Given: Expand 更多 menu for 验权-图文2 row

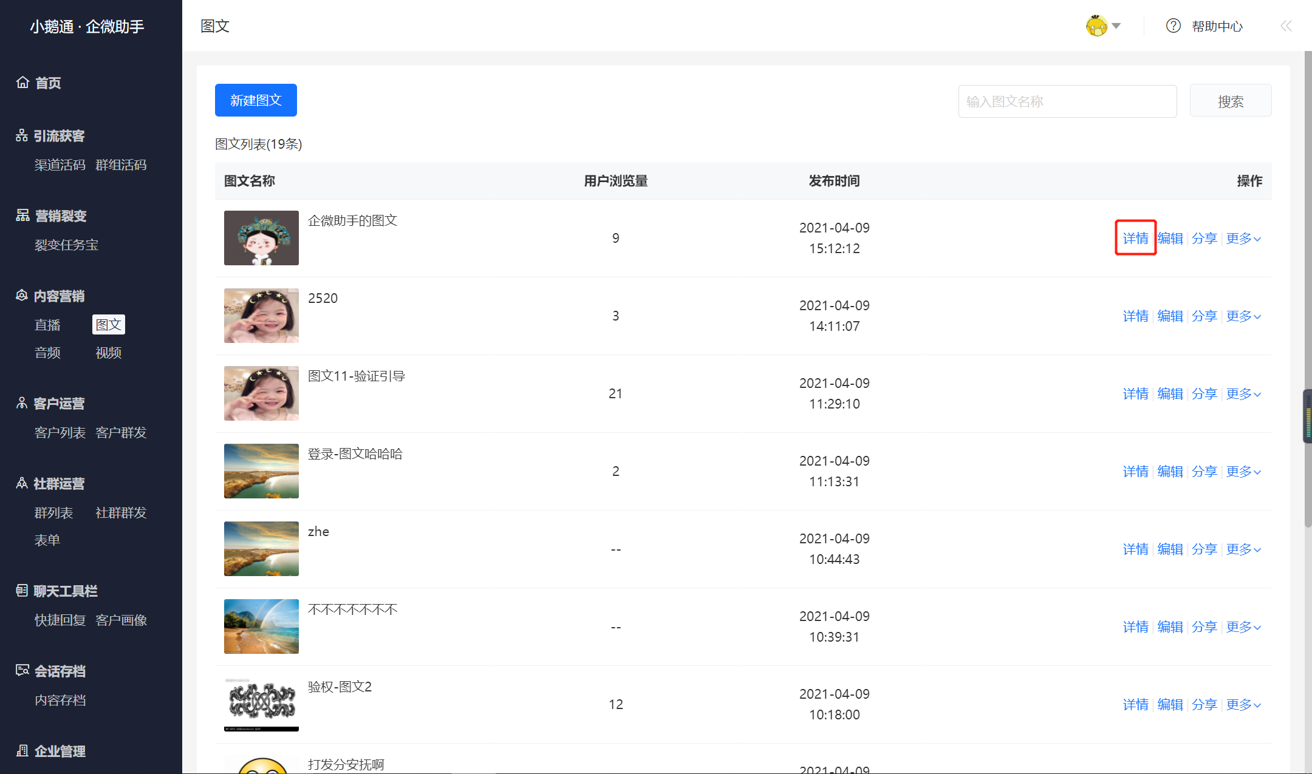Looking at the screenshot, I should pos(1243,704).
